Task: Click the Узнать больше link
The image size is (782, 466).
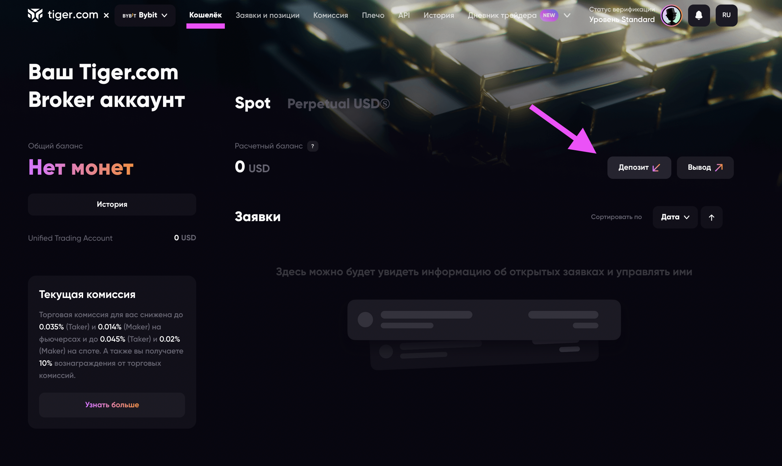Action: (112, 405)
